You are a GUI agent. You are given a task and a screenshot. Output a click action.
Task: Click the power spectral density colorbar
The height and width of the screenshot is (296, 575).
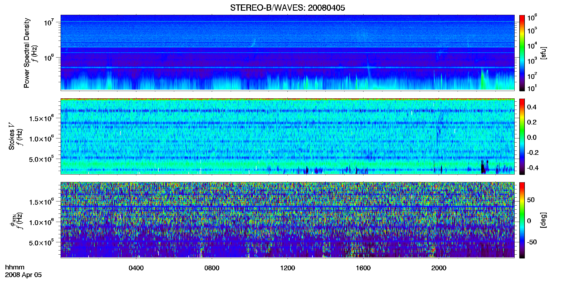pos(522,53)
